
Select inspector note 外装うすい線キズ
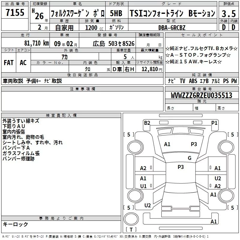point(21,121)
